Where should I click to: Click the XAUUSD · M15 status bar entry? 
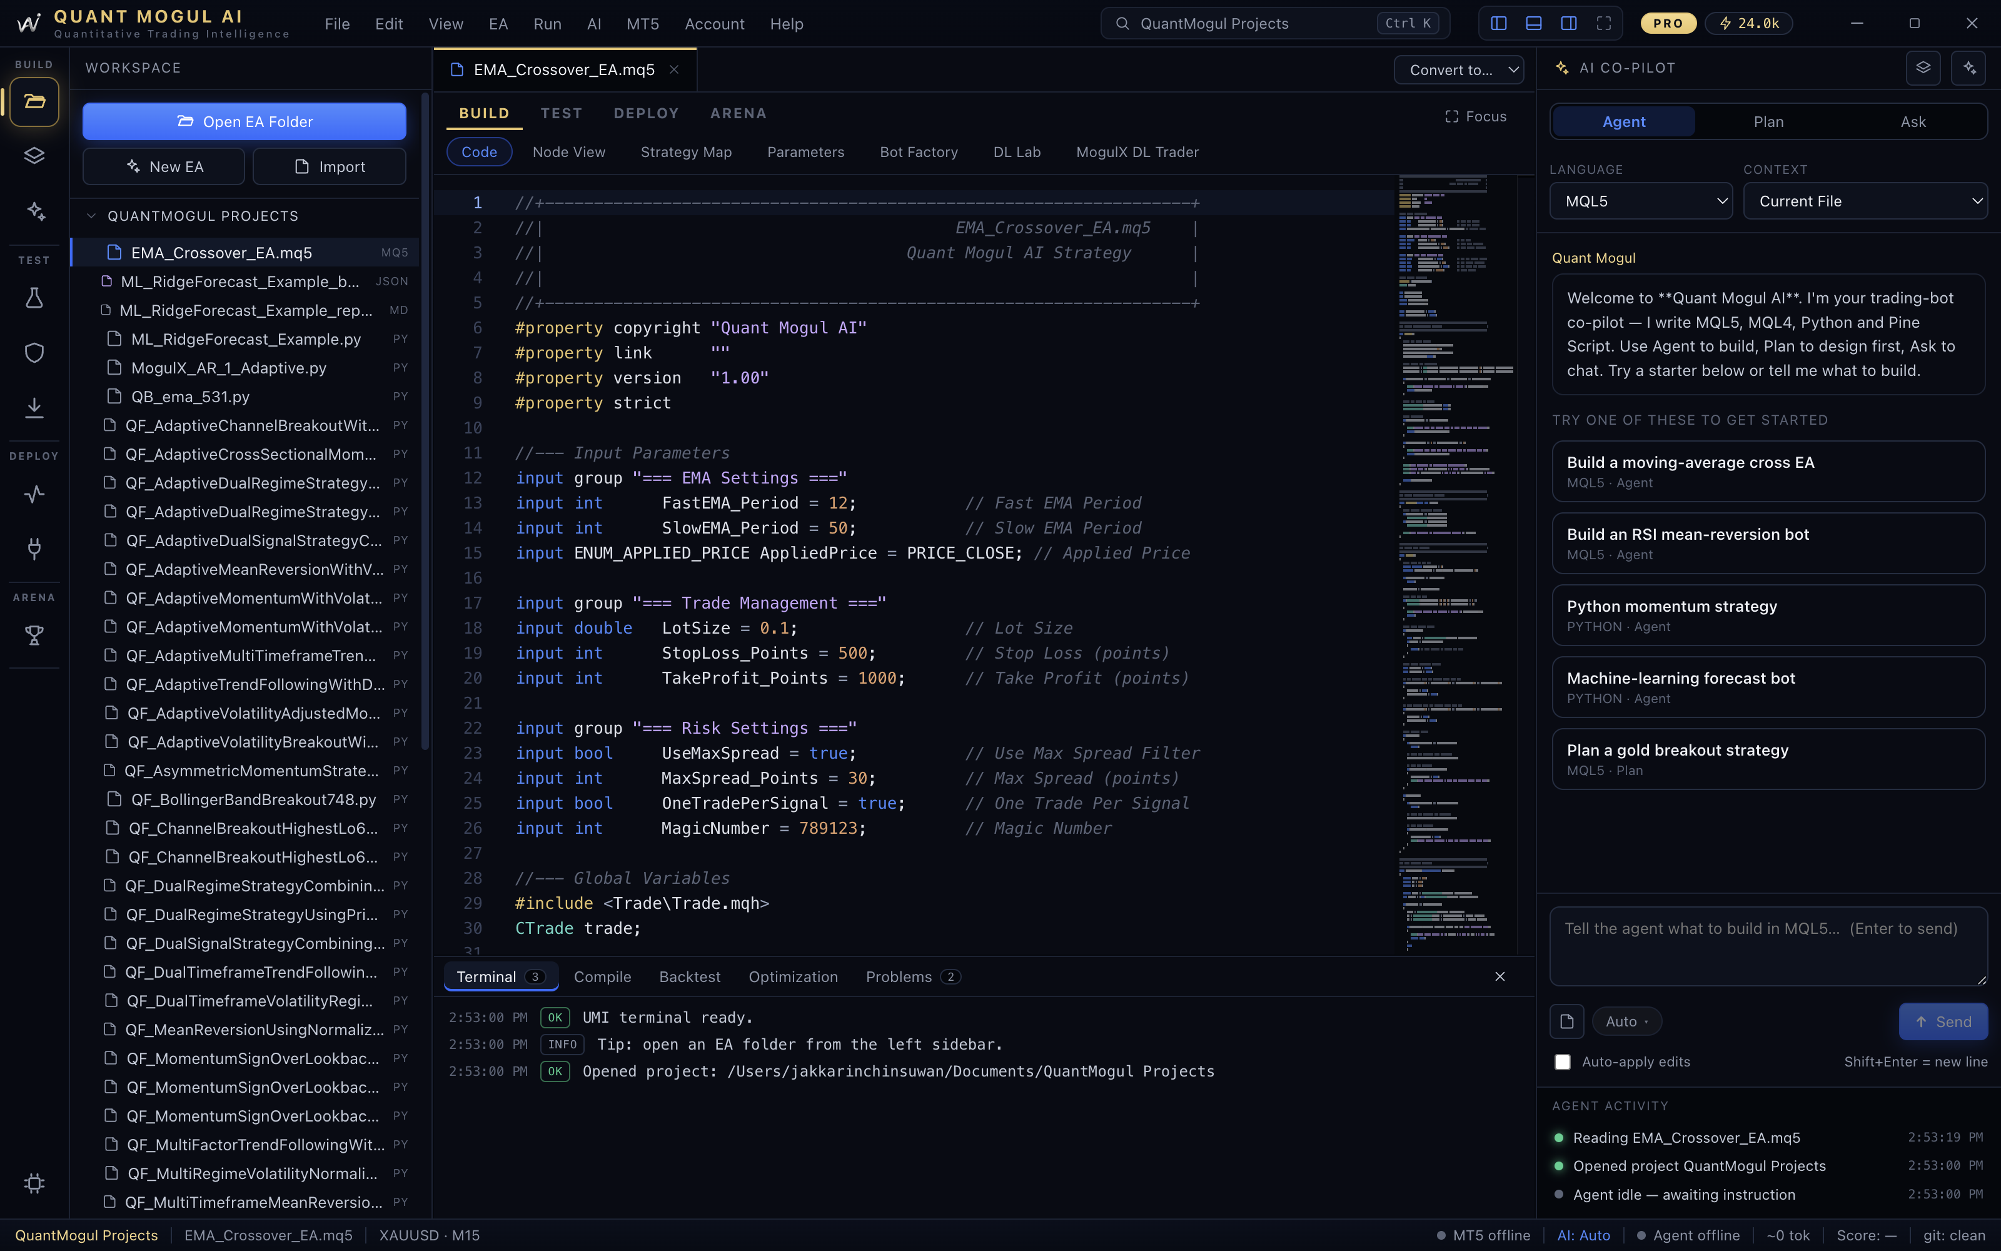point(429,1235)
